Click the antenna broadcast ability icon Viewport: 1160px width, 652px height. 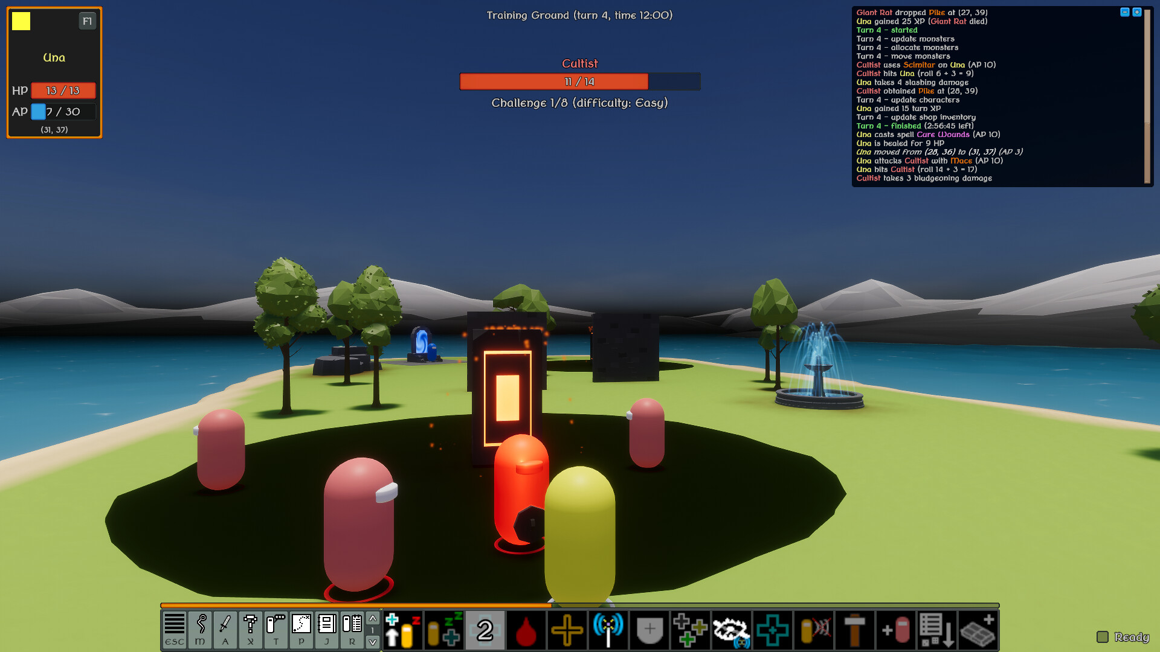tap(608, 630)
